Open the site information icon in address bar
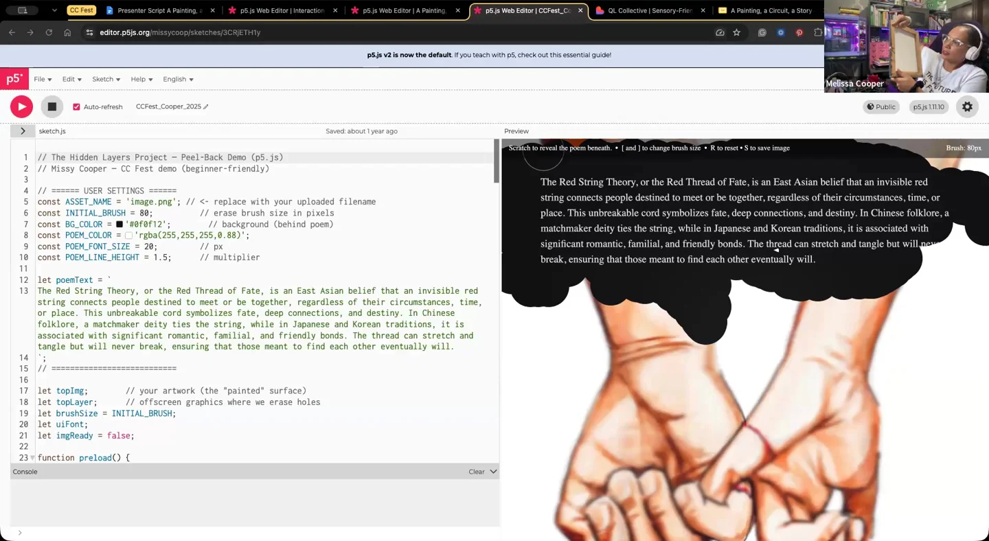The height and width of the screenshot is (541, 989). [89, 32]
